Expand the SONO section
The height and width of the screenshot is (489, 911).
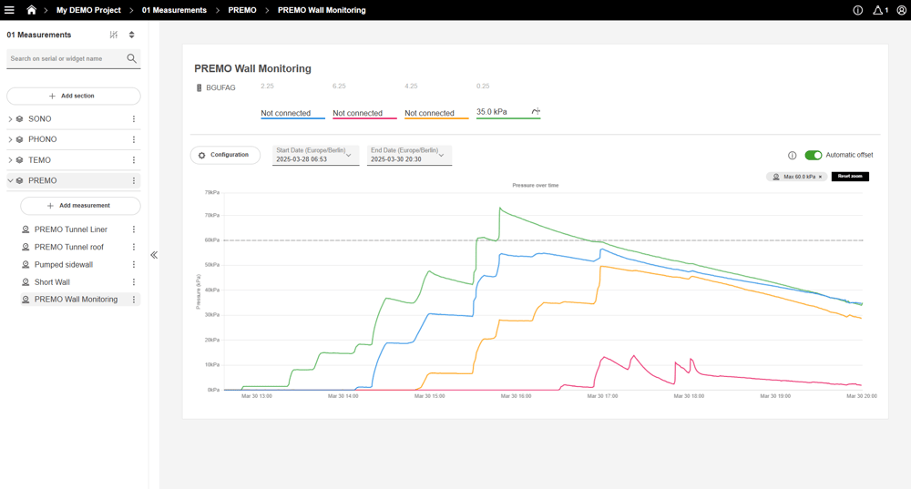coord(10,119)
